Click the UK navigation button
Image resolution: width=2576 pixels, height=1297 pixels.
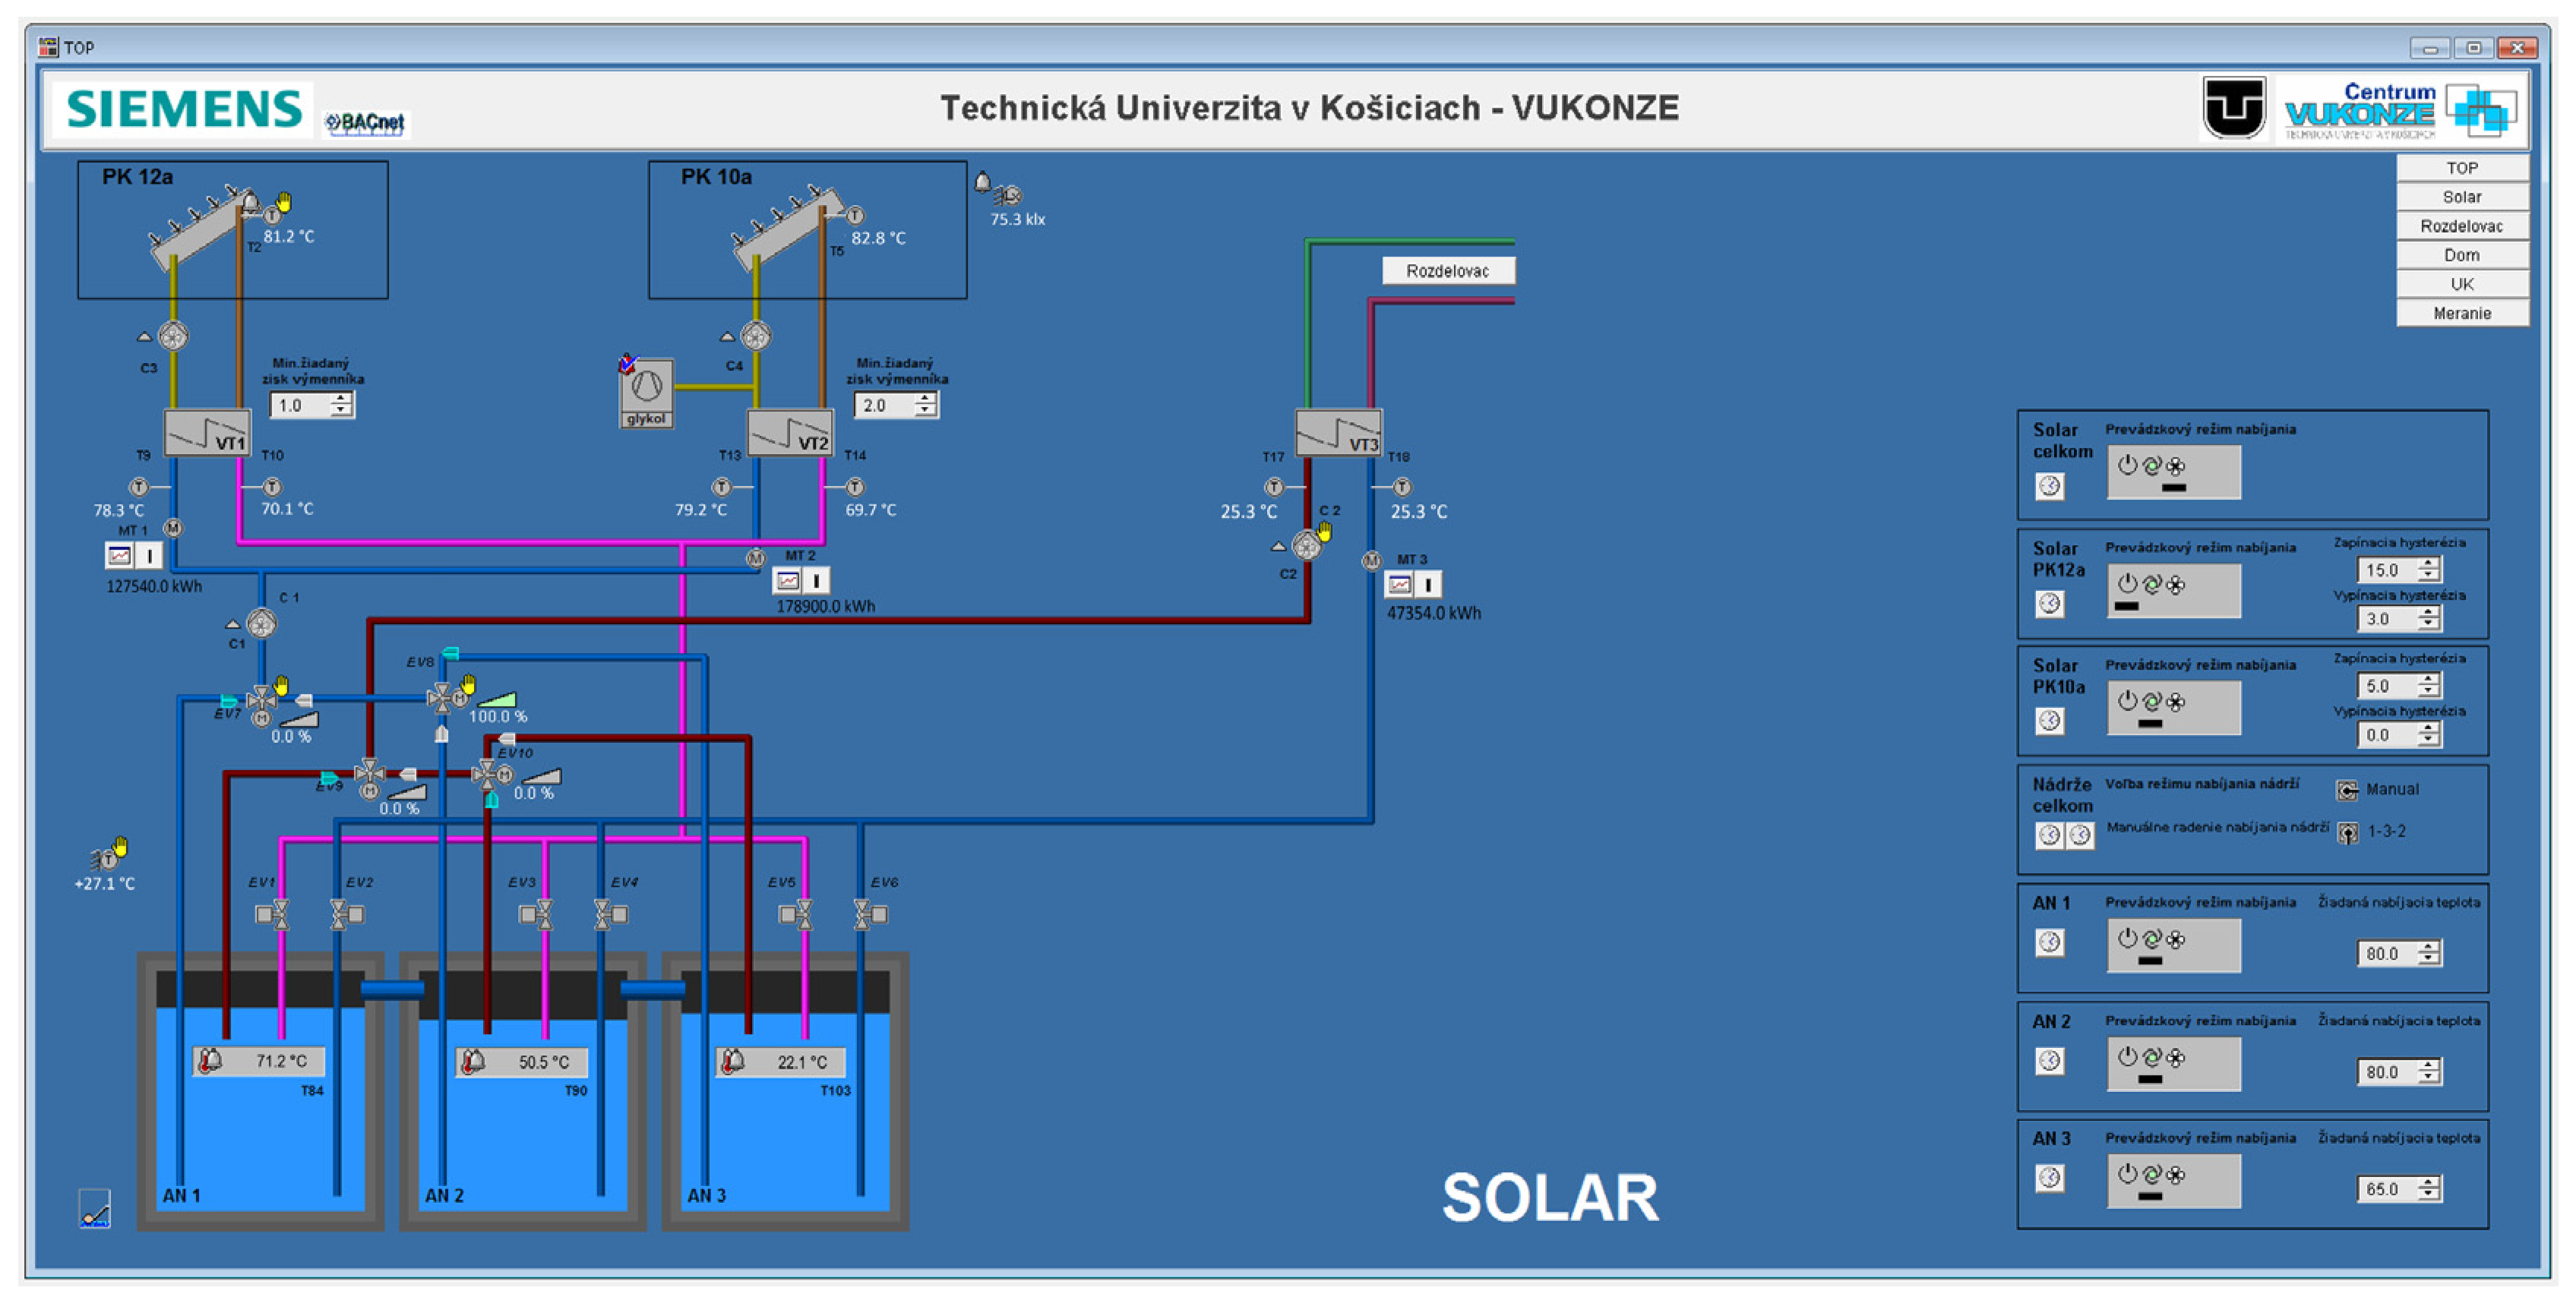[x=2461, y=284]
